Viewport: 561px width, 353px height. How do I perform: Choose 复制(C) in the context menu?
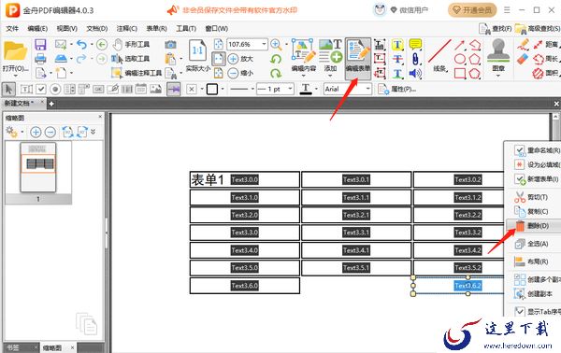click(533, 211)
